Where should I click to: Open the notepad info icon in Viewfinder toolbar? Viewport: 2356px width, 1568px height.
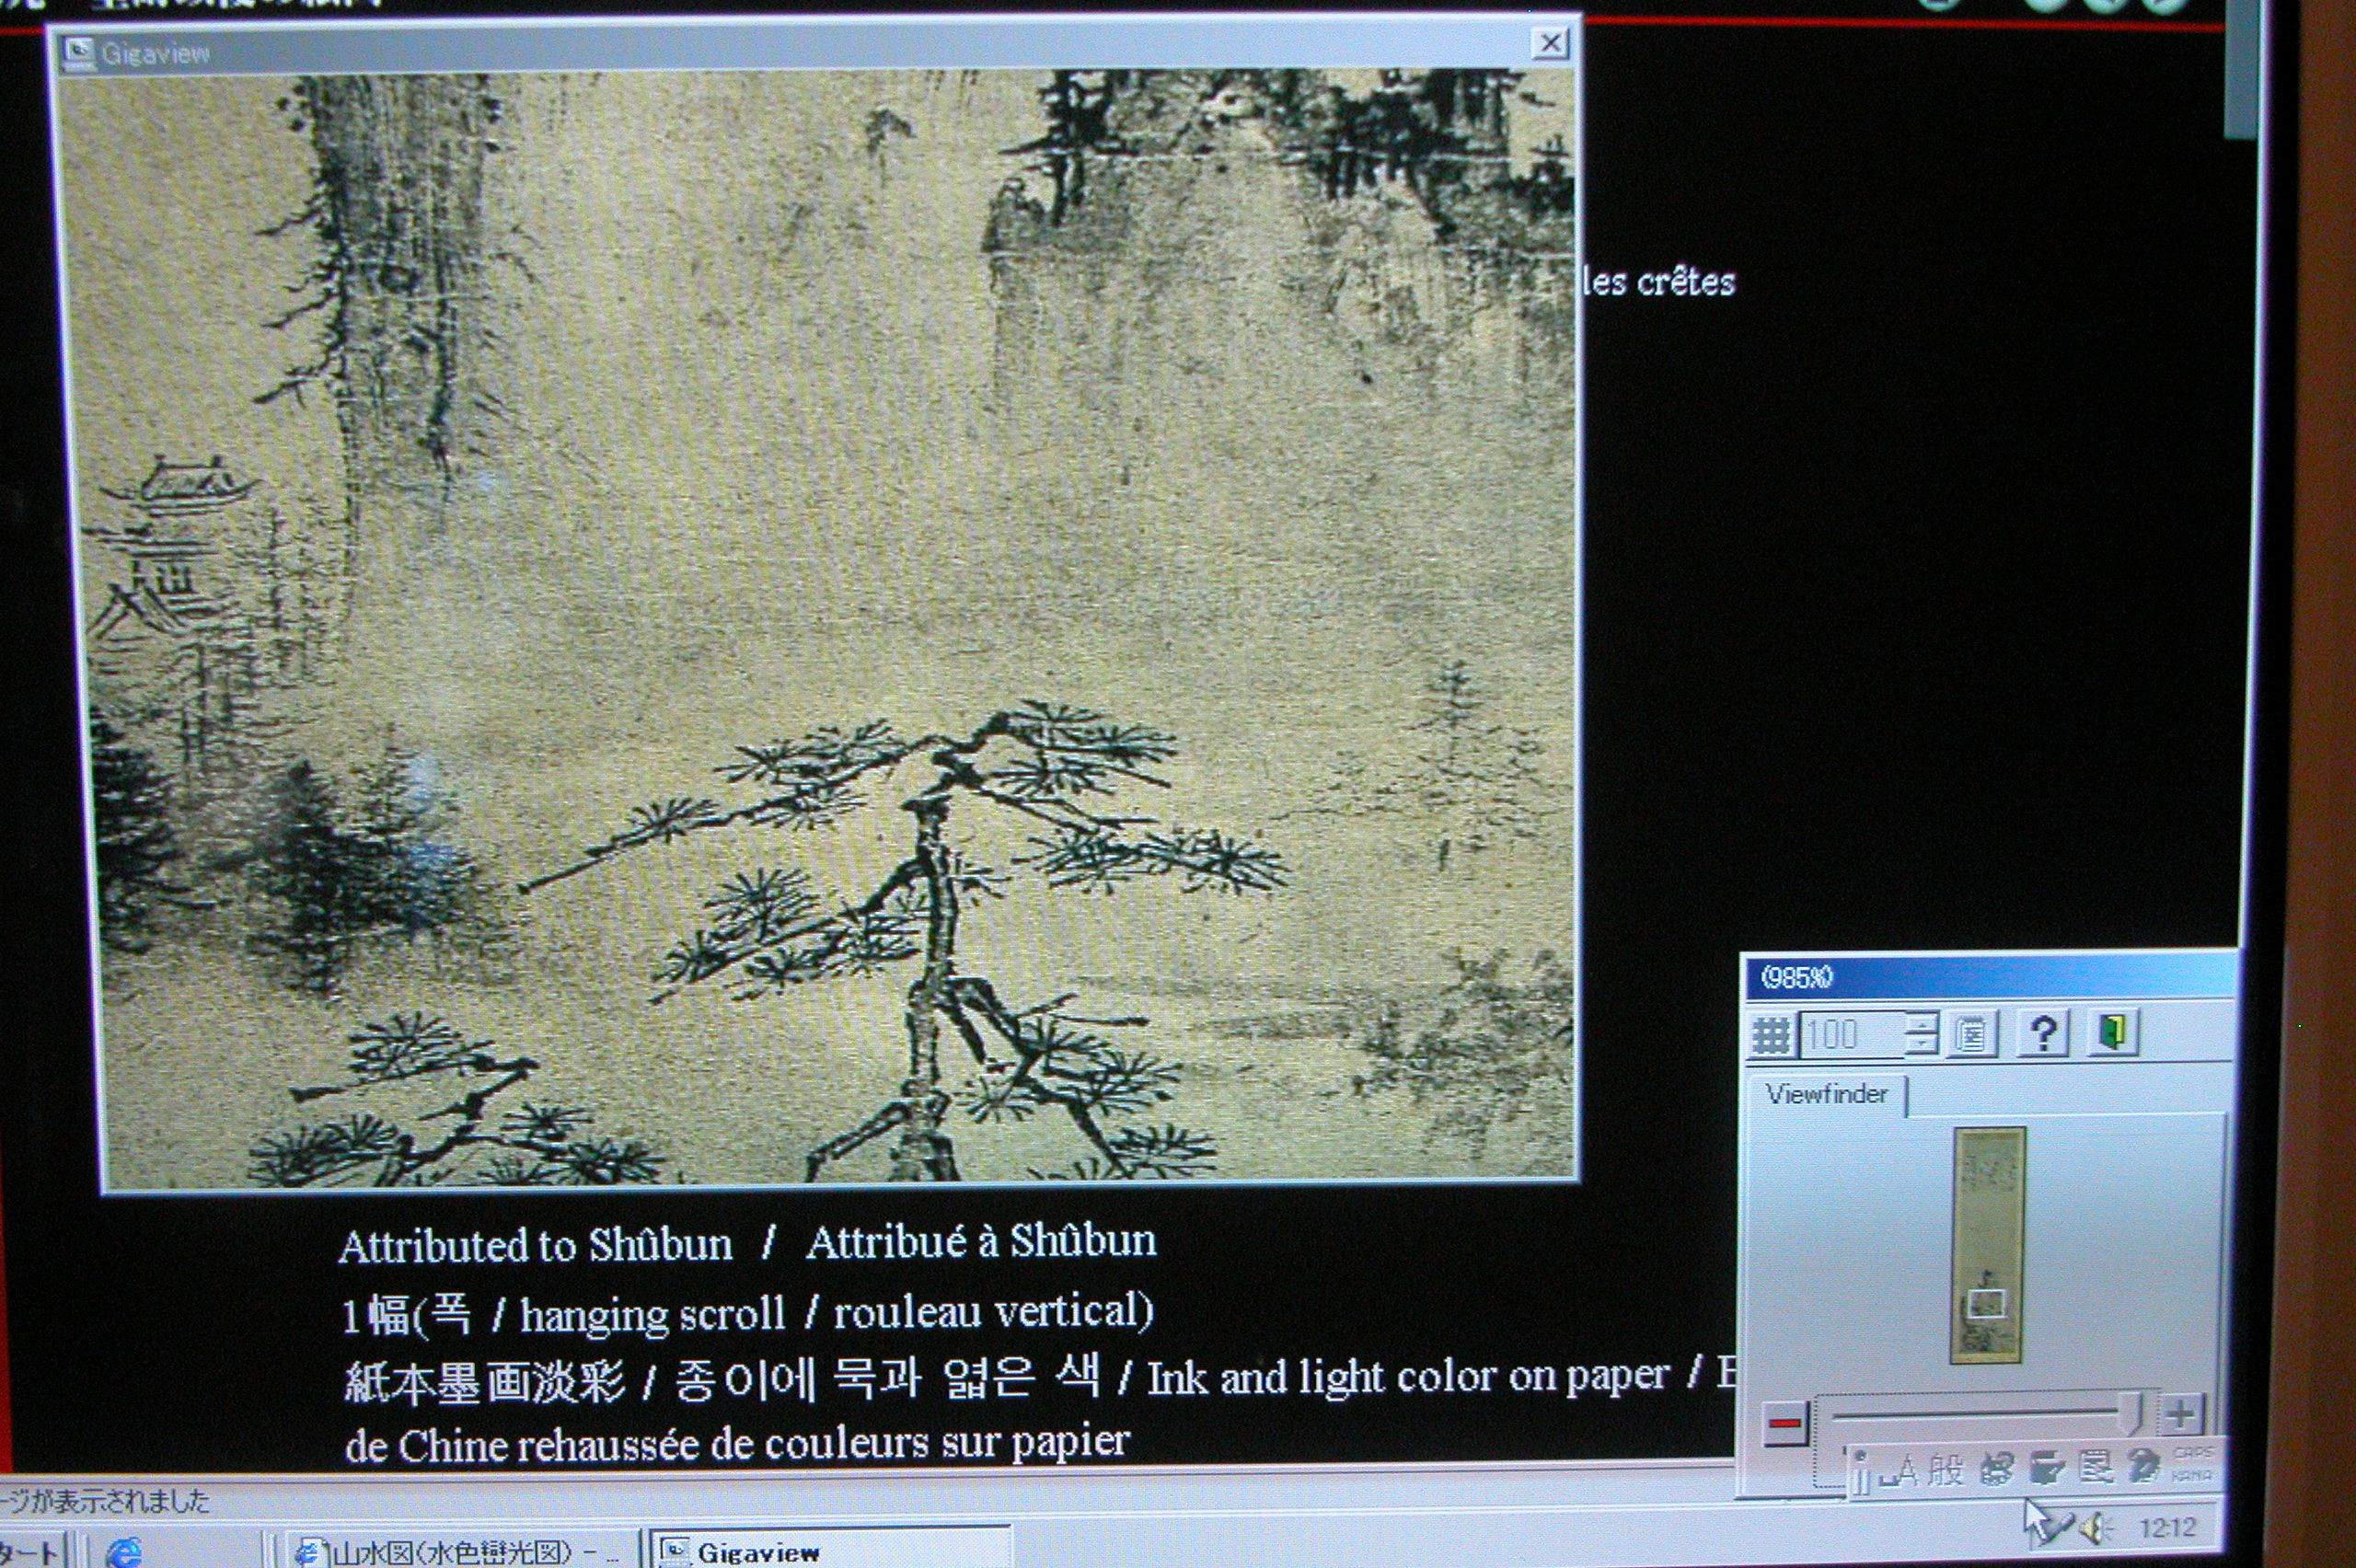[x=1972, y=1034]
